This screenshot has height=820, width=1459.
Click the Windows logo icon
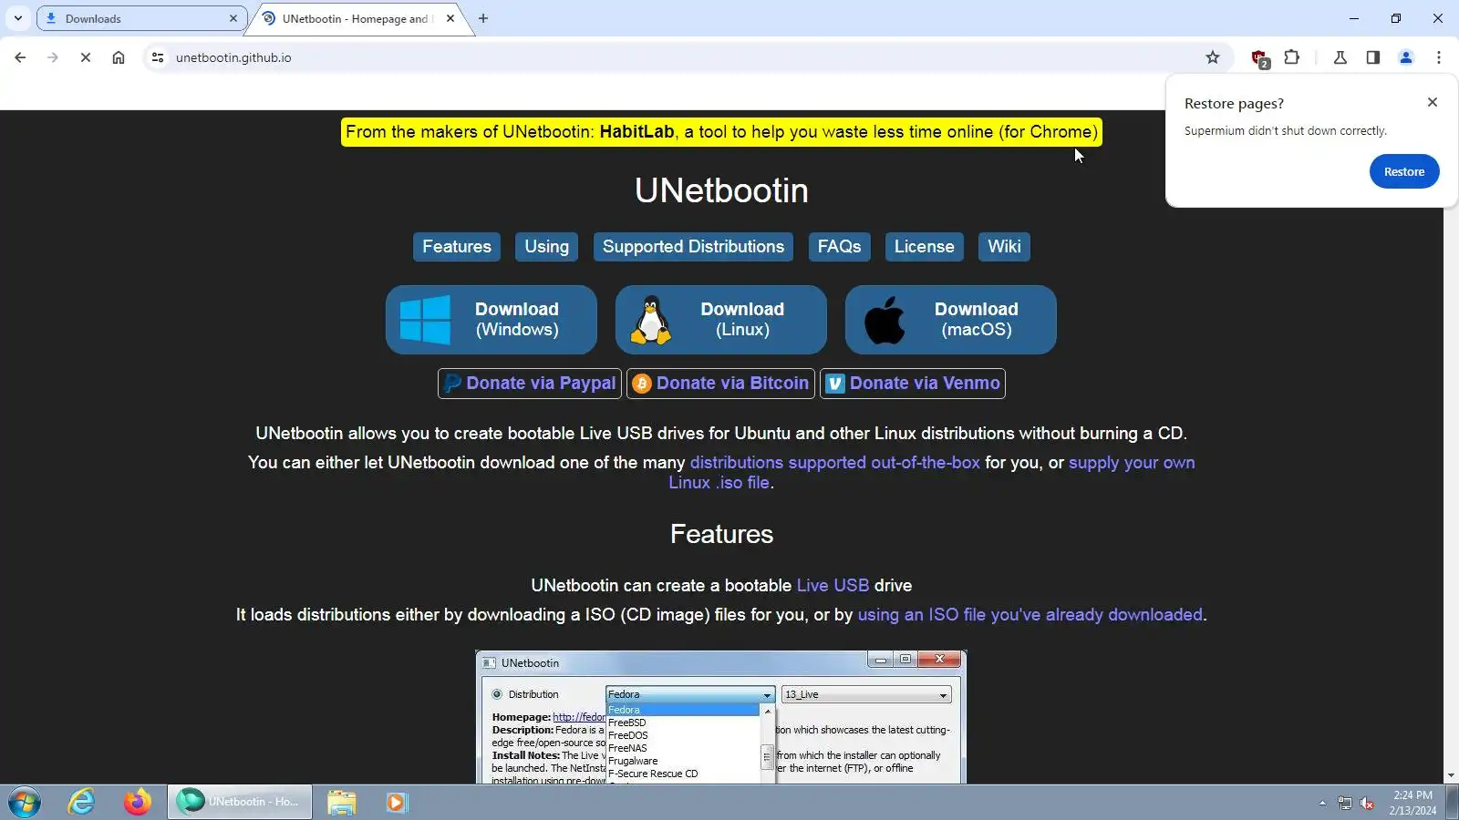tap(425, 320)
